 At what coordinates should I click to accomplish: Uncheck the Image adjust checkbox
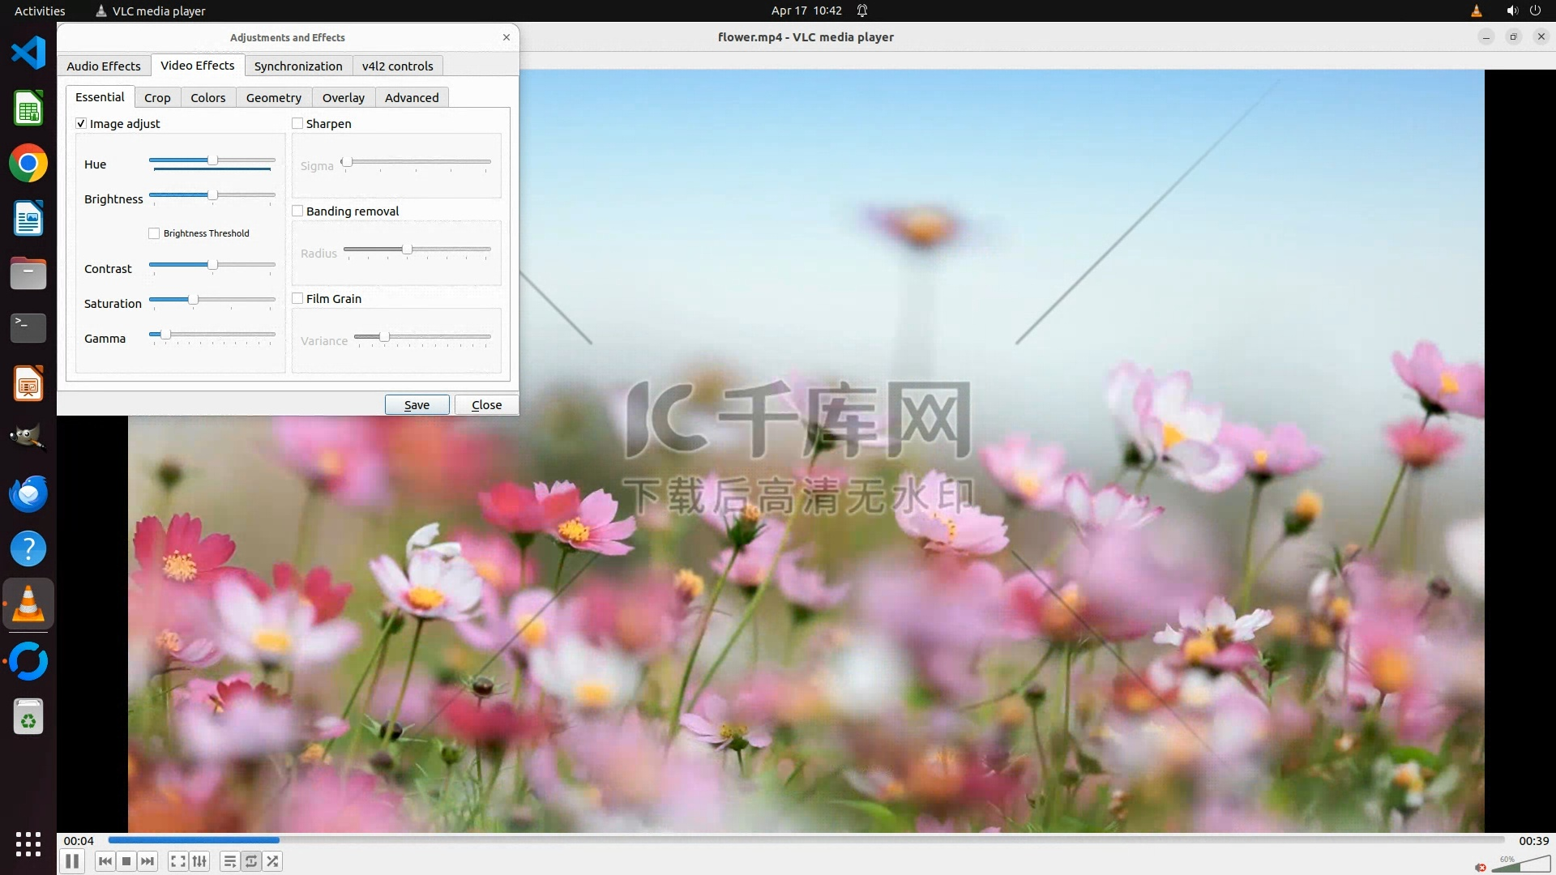click(81, 123)
